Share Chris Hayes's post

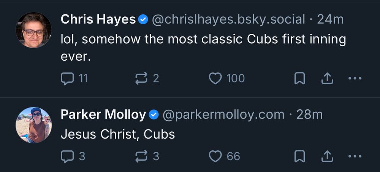(x=327, y=78)
